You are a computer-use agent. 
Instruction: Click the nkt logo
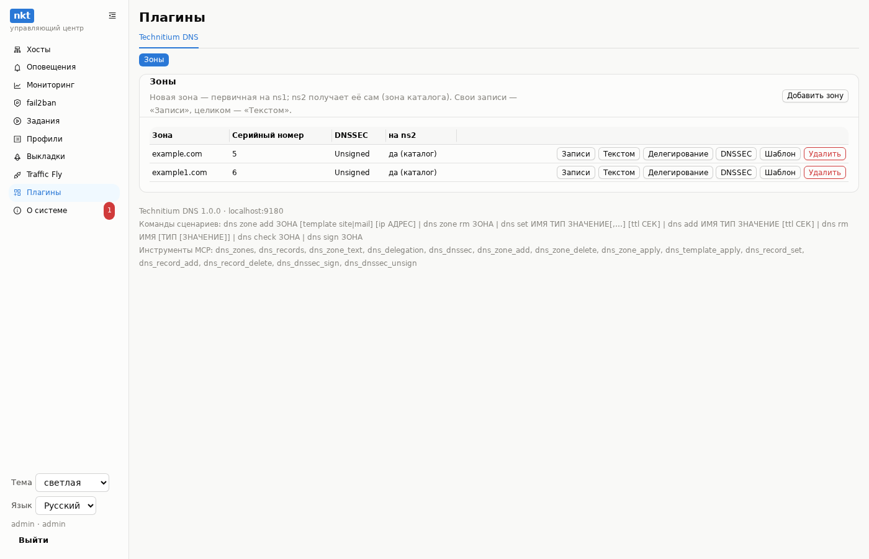22,16
